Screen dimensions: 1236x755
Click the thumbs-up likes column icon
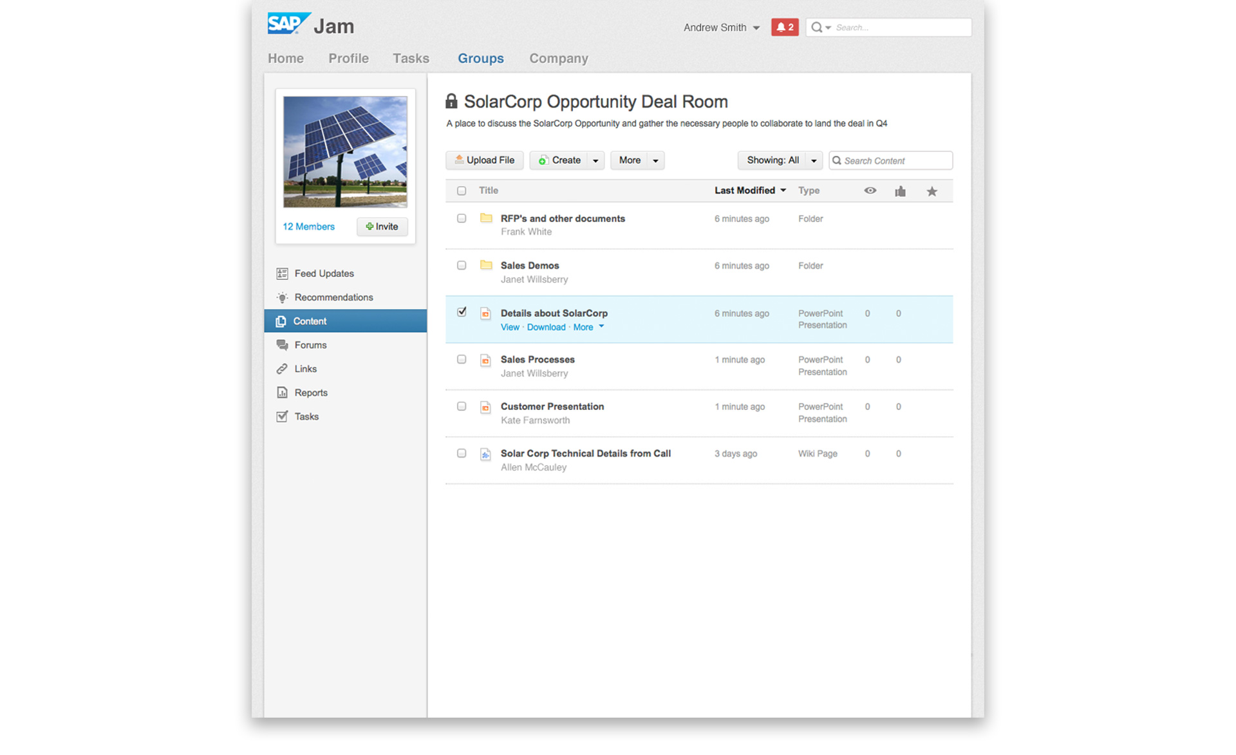[x=900, y=191]
